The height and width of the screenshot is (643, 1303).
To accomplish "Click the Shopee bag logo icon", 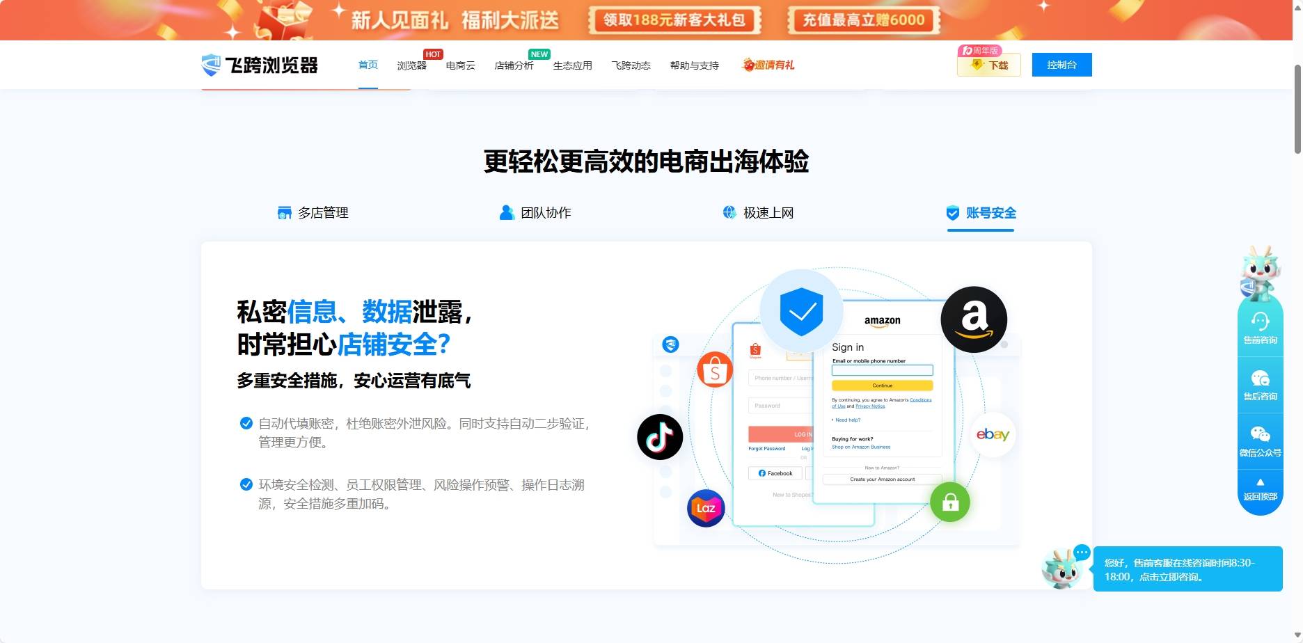I will [715, 370].
